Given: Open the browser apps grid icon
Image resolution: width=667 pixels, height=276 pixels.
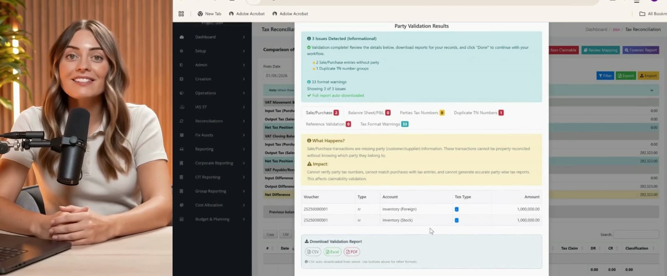Looking at the screenshot, I should pyautogui.click(x=181, y=14).
